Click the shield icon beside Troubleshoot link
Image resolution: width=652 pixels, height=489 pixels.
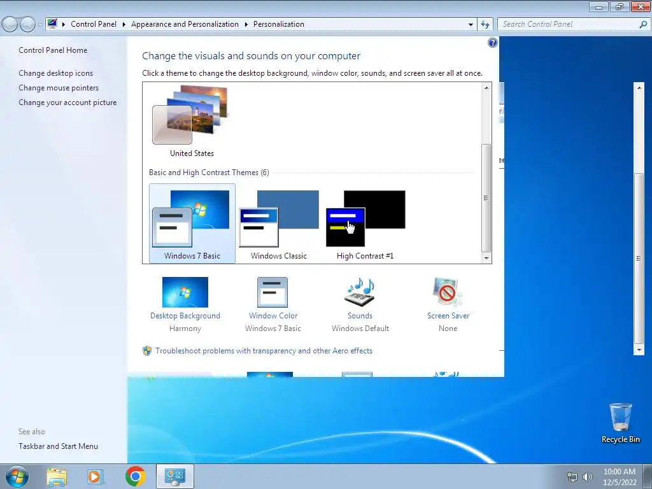point(147,351)
